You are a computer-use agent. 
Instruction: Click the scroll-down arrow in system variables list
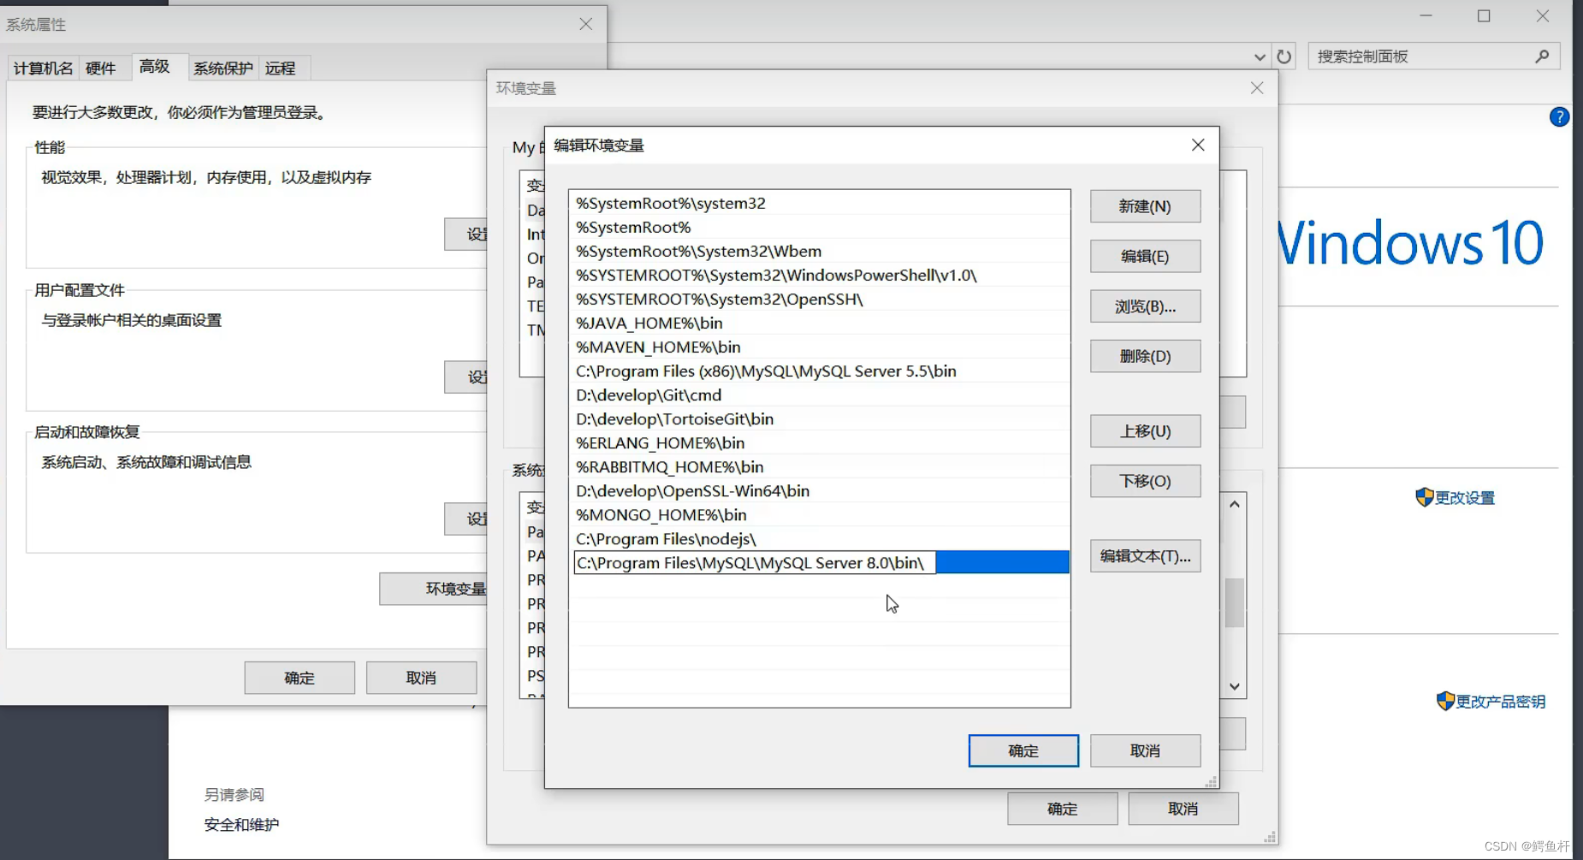1235,686
